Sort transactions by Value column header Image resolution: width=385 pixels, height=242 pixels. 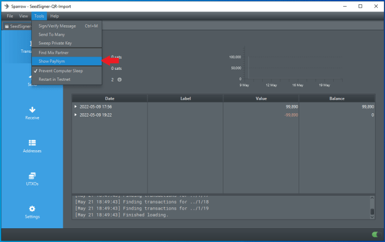point(261,98)
